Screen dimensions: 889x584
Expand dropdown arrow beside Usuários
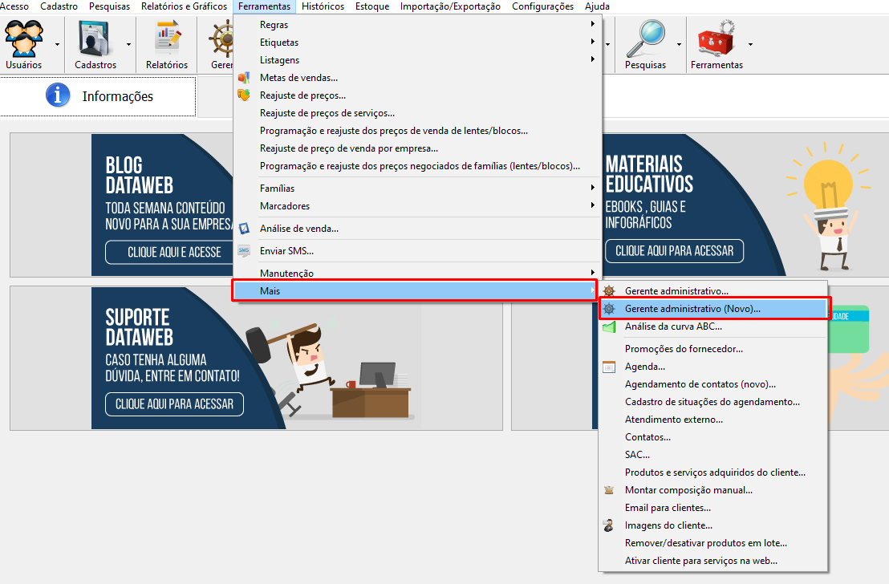pos(56,44)
